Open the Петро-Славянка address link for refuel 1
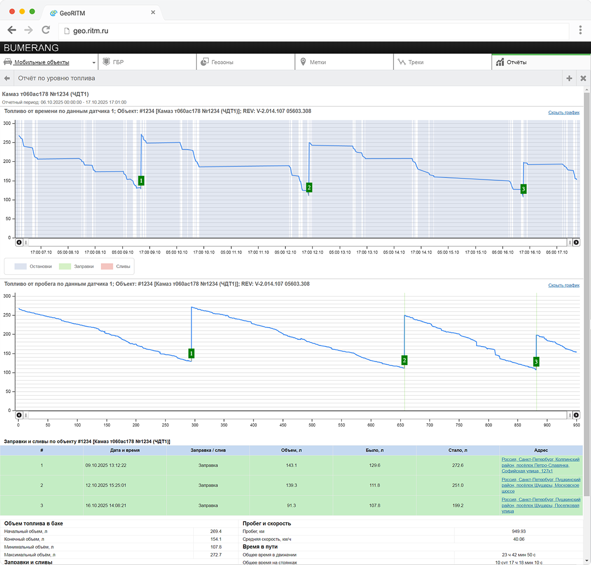The width and height of the screenshot is (591, 565). coord(540,466)
